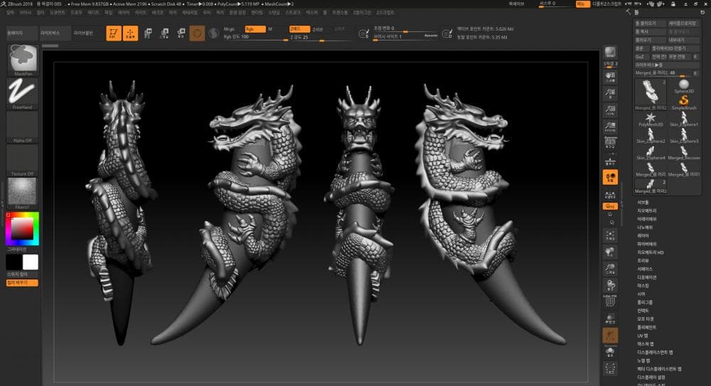Click the Rotate icon in right shelf
Image resolution: width=711 pixels, height=386 pixels.
[x=610, y=285]
